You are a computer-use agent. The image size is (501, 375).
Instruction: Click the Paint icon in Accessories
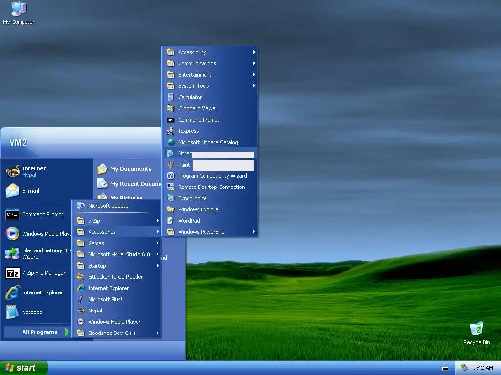pos(171,165)
